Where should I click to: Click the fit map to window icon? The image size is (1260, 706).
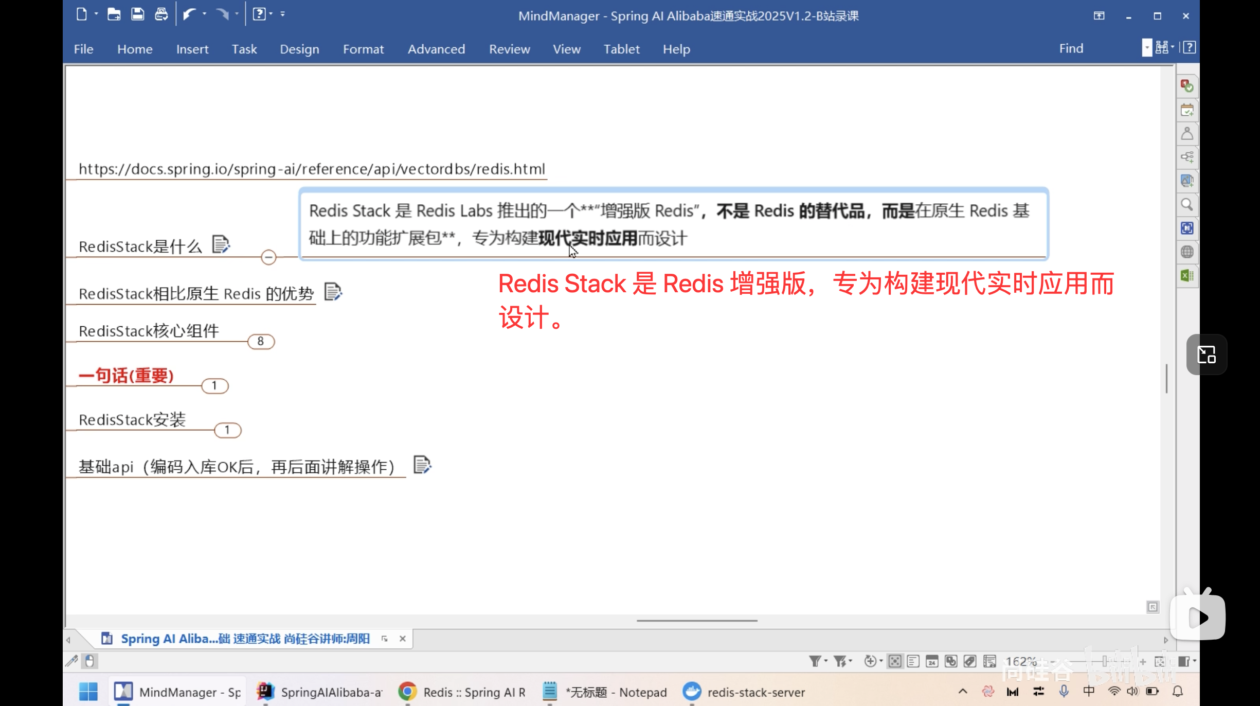tap(1160, 661)
